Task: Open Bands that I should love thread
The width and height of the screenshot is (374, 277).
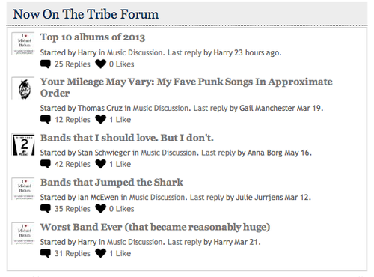Action: coord(127,138)
